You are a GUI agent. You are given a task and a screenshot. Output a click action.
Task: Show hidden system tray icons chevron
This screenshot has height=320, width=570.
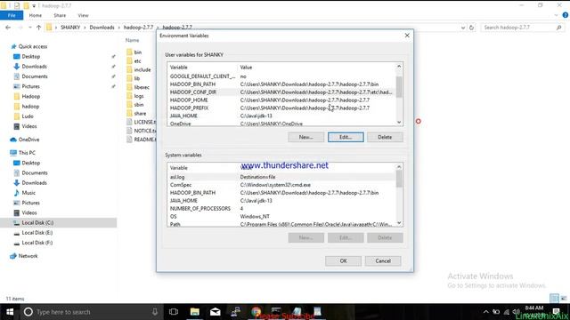[486, 312]
